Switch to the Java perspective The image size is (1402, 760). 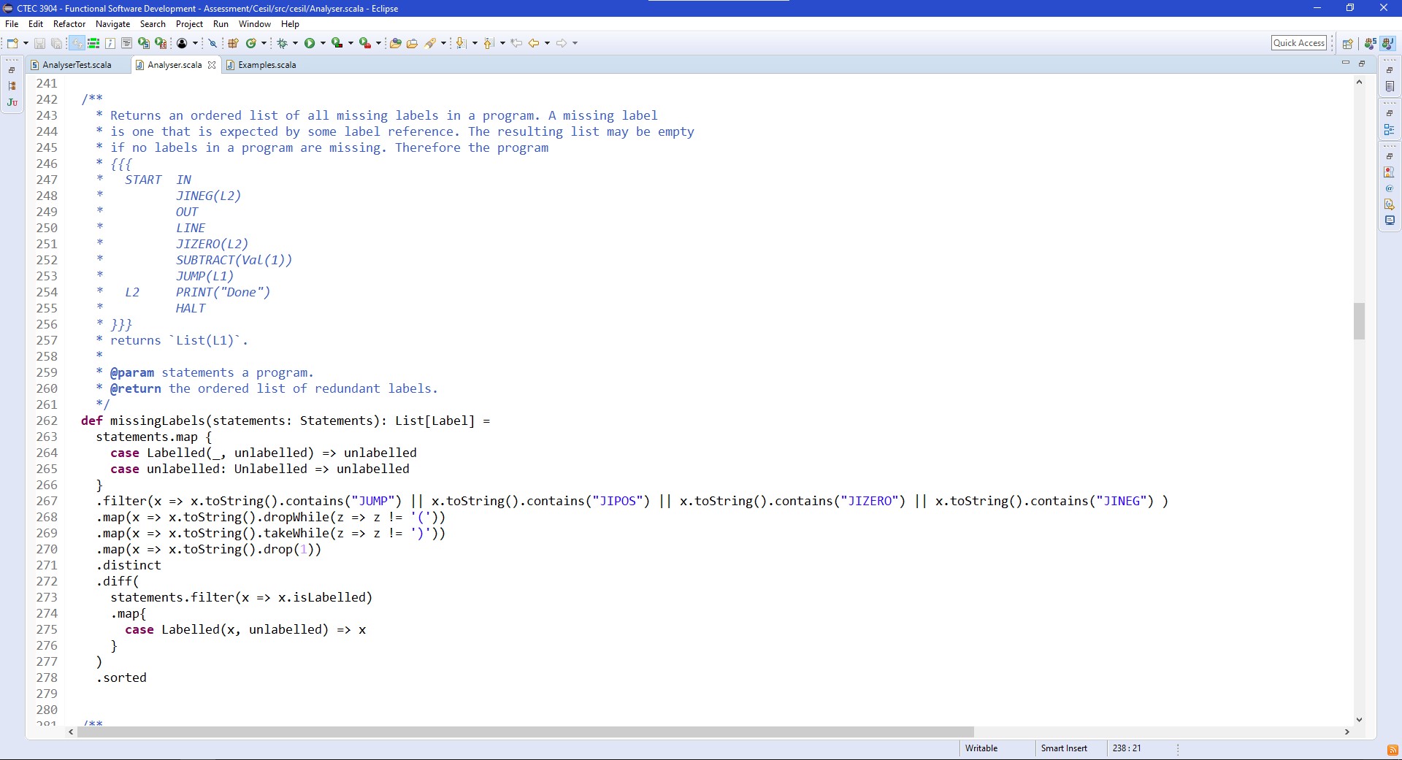1387,43
